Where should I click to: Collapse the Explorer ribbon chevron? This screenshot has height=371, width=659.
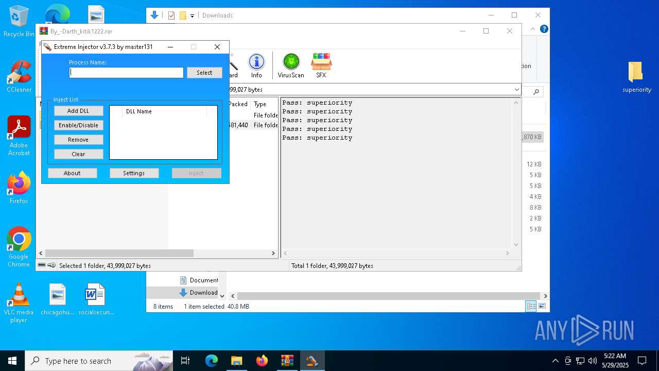tap(533, 29)
